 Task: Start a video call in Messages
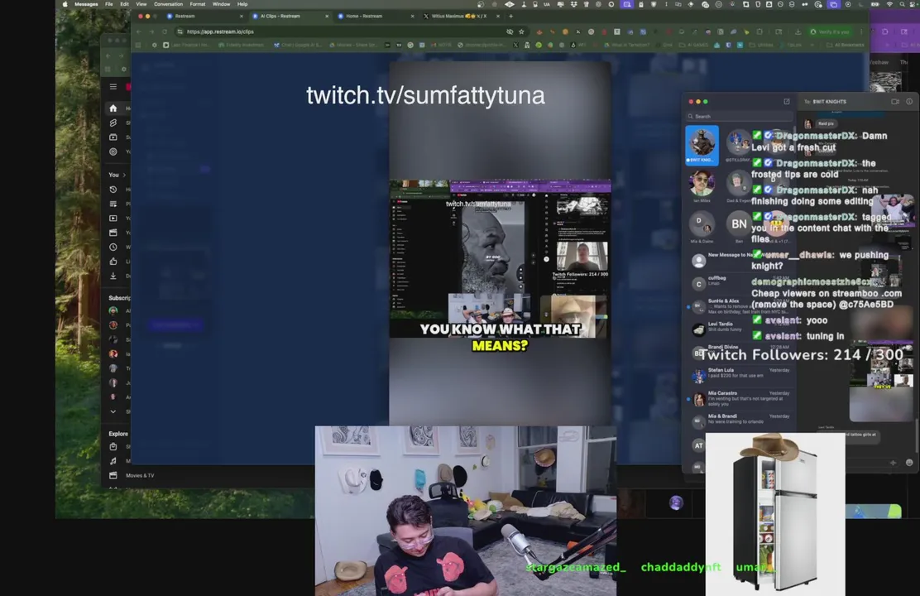coord(895,102)
